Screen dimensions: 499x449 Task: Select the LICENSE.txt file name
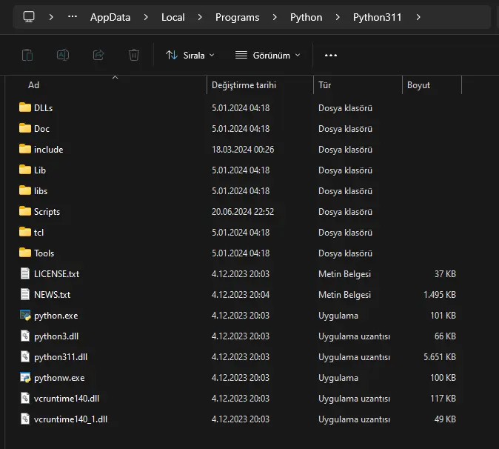(57, 274)
